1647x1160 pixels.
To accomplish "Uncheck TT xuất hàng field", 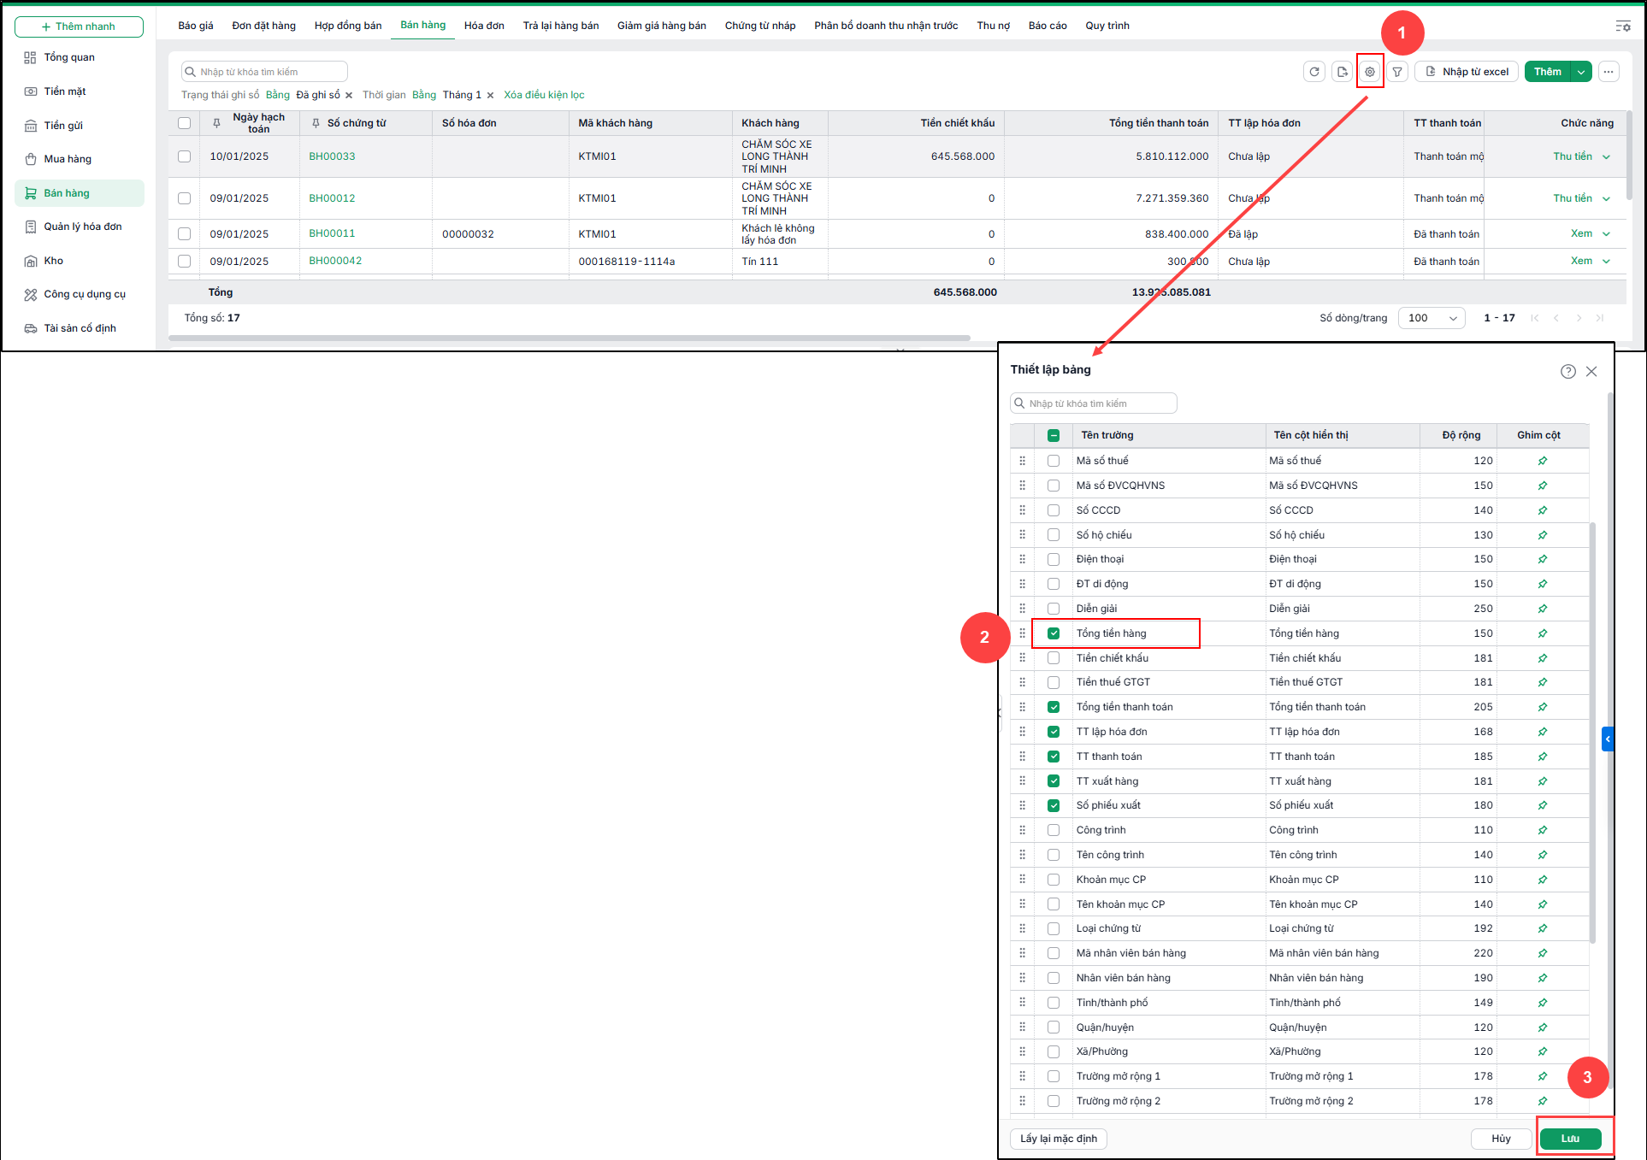I will (1054, 781).
